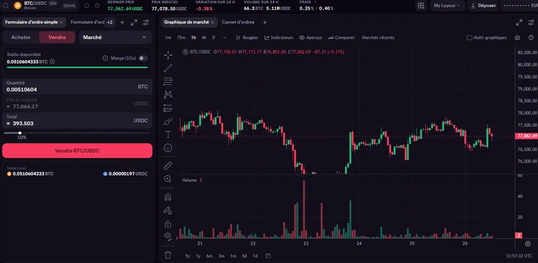
Task: Select the ruler measure tool
Action: [168, 165]
